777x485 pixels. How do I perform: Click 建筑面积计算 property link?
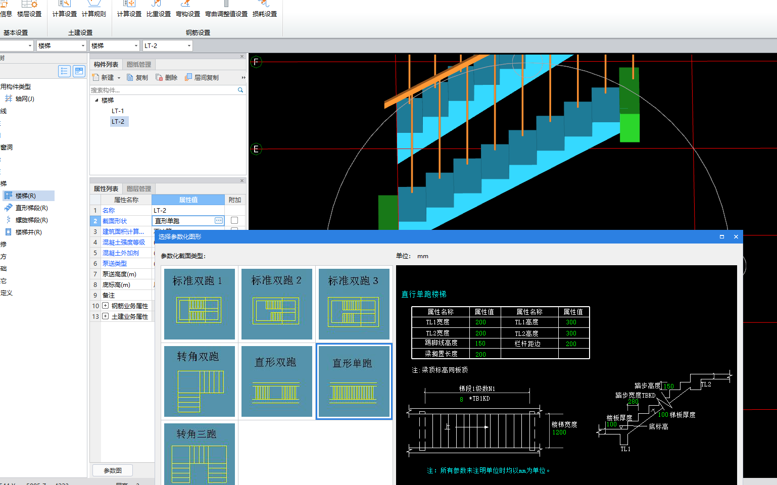(x=123, y=231)
